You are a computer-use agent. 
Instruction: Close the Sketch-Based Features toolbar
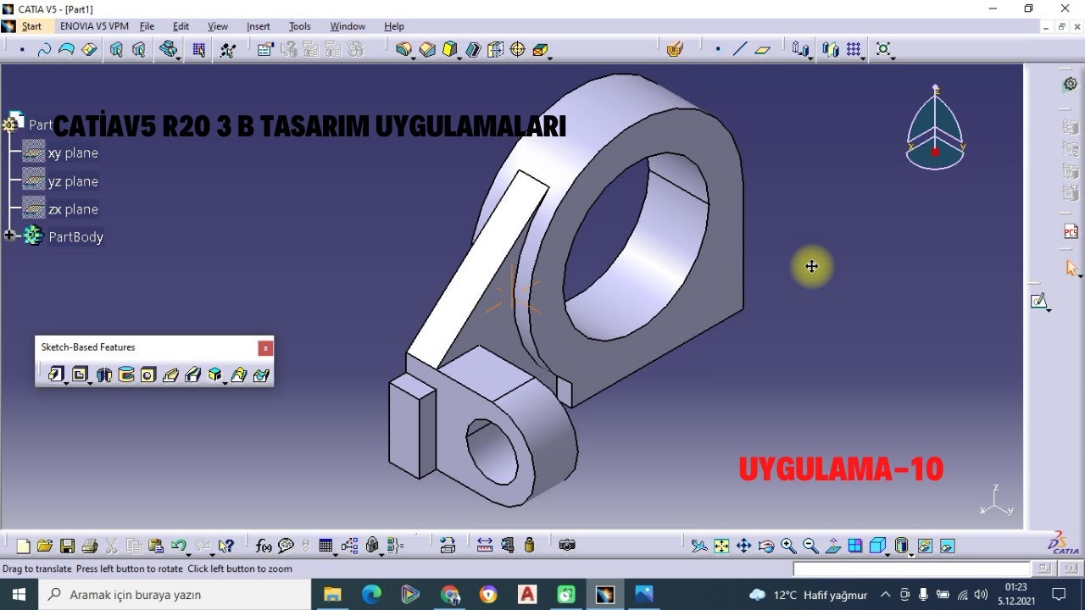coord(265,347)
